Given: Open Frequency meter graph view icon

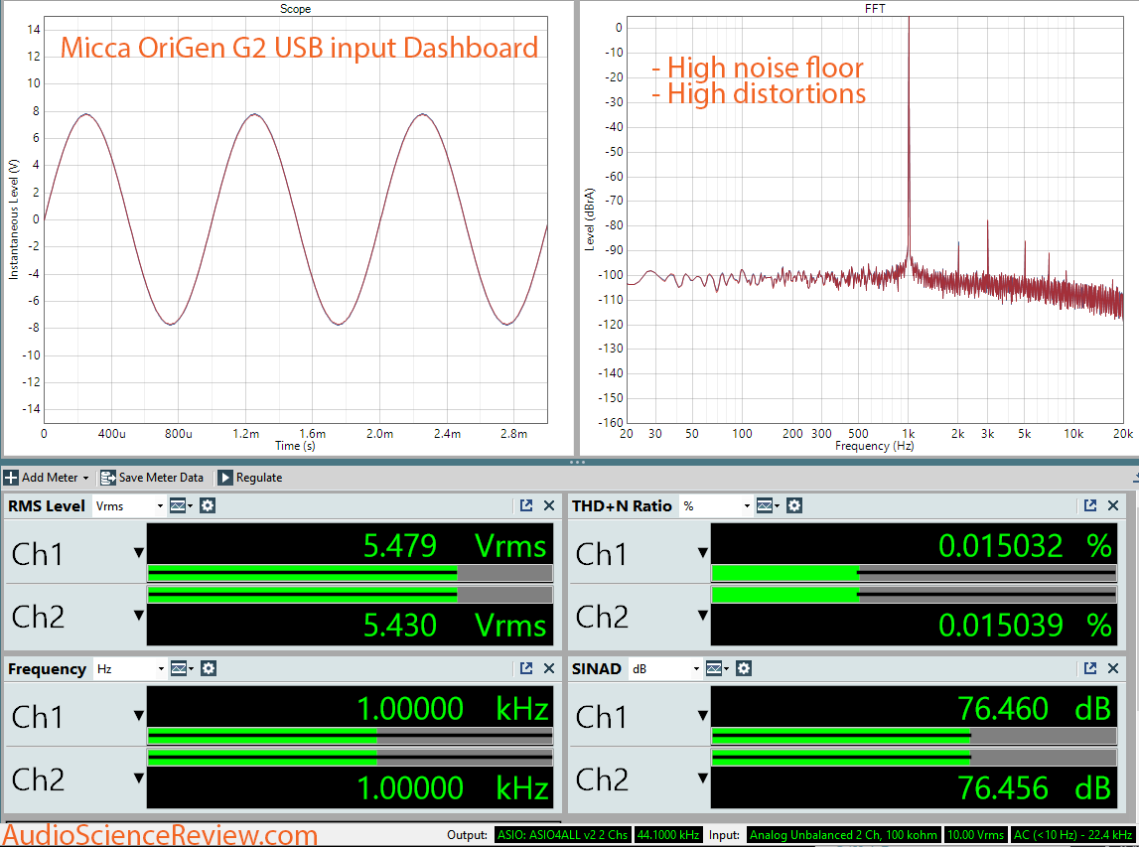Looking at the screenshot, I should 182,668.
